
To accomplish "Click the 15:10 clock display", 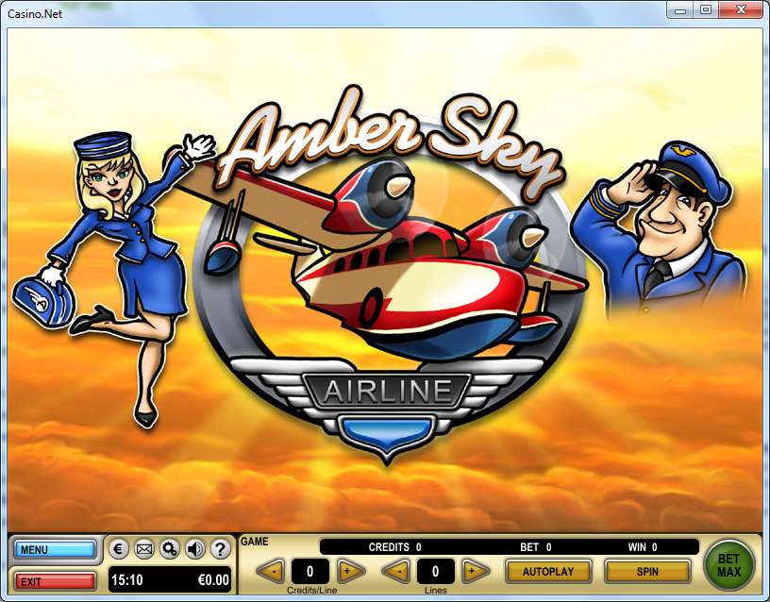I will point(127,580).
